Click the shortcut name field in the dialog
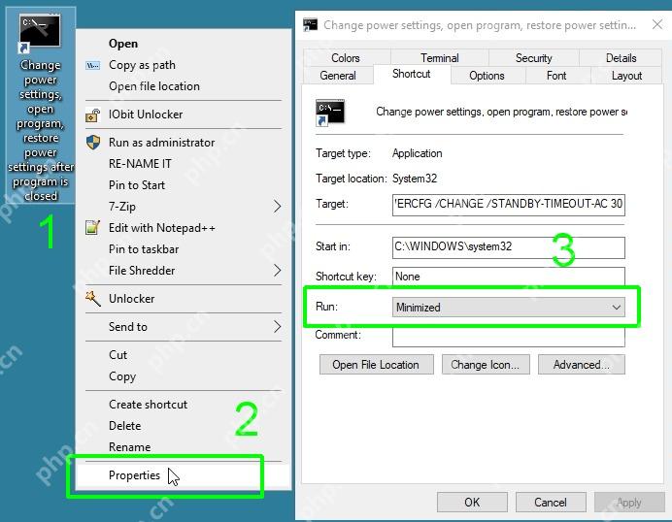The image size is (672, 522). click(x=501, y=112)
